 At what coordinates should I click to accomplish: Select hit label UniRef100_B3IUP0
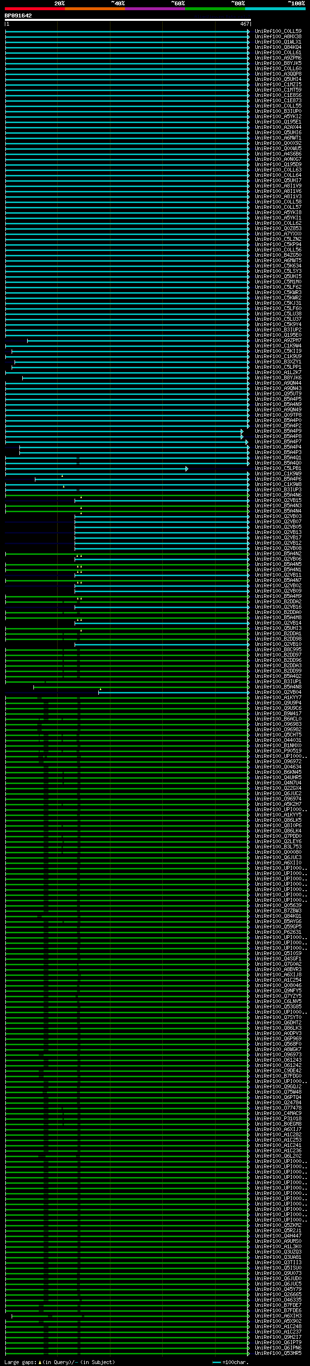[278, 111]
